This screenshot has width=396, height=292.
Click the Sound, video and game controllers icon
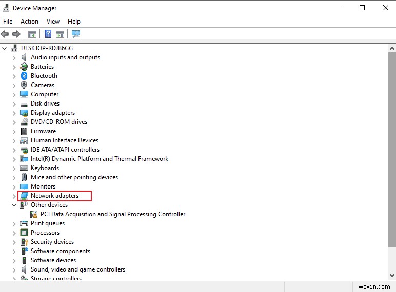[x=24, y=269]
